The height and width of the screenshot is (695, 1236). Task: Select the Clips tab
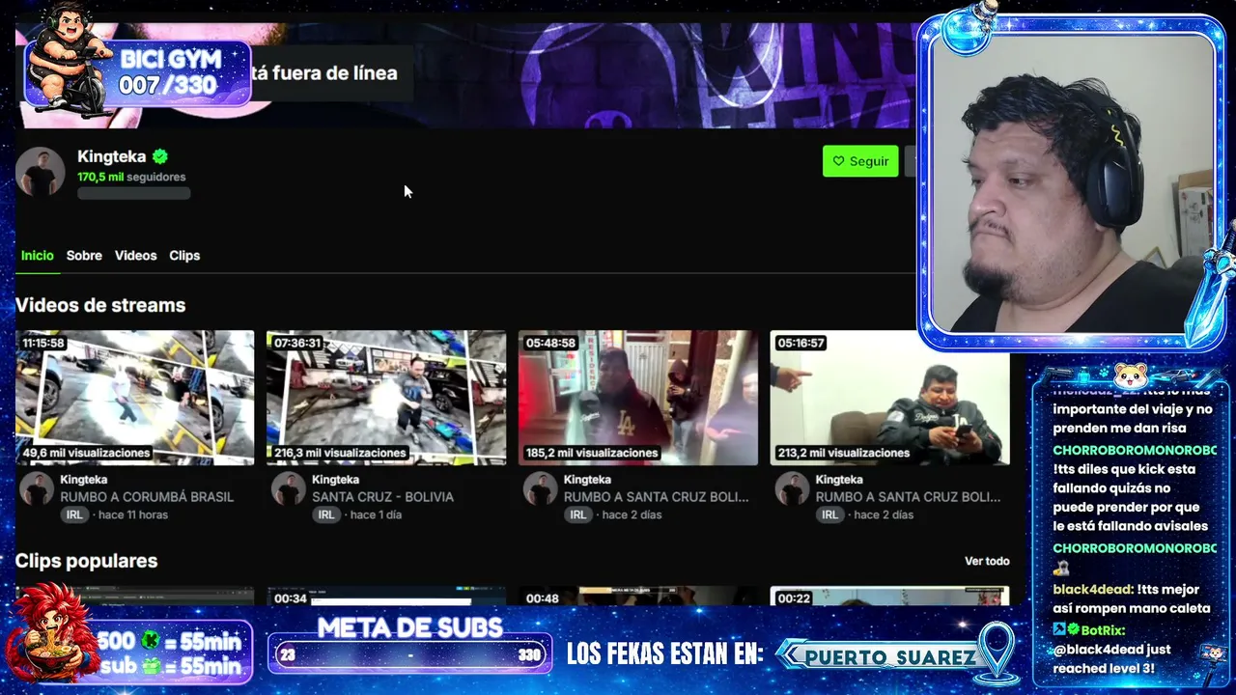184,256
